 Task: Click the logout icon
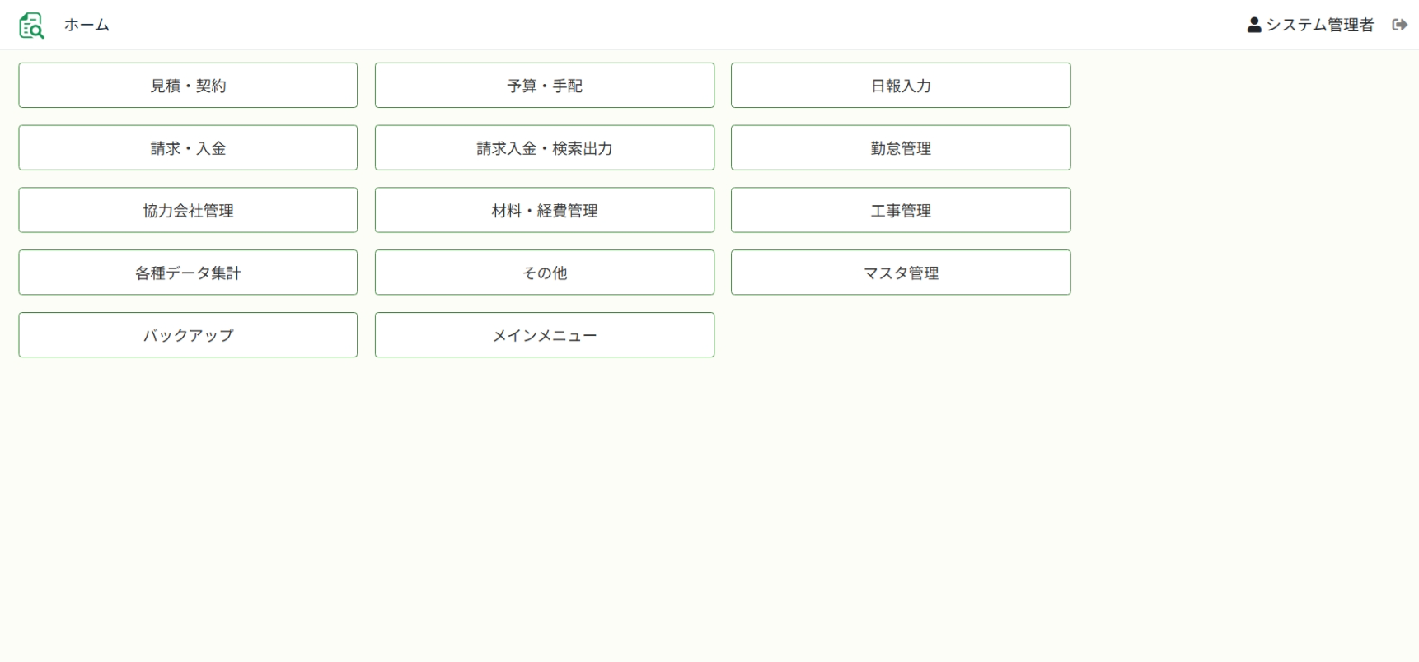(x=1399, y=25)
